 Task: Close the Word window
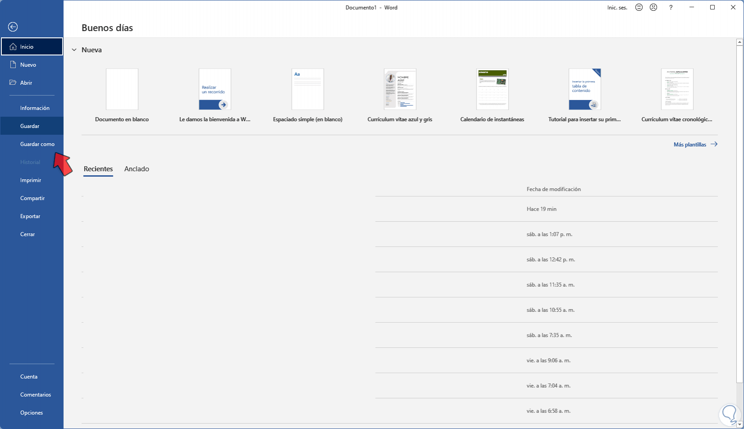tap(733, 7)
